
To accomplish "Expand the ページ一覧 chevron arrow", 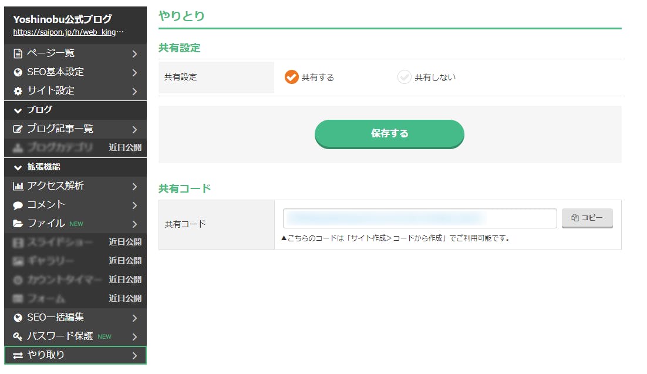I will click(x=134, y=53).
